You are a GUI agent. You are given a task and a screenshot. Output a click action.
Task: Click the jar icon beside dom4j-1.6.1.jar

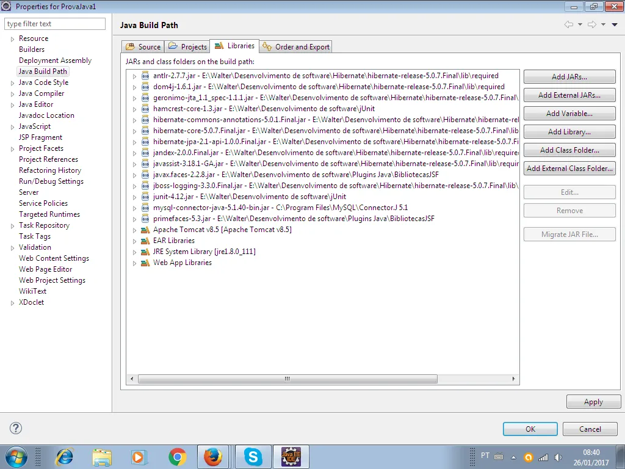click(x=145, y=87)
